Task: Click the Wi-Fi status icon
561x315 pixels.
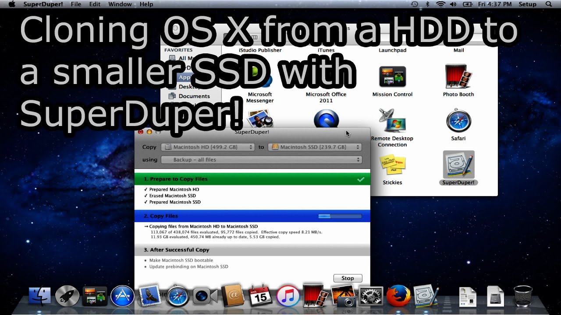Action: [x=440, y=4]
